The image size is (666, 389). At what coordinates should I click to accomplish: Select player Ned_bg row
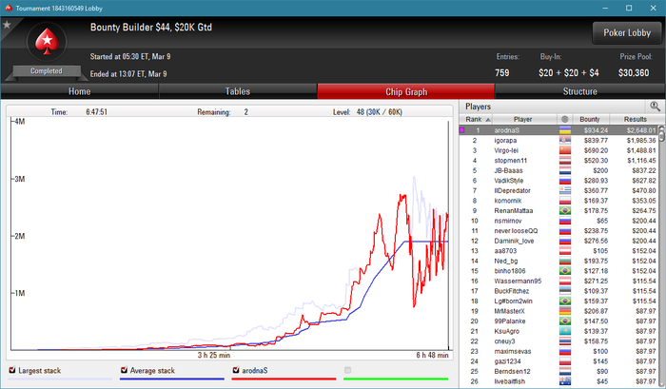click(559, 261)
